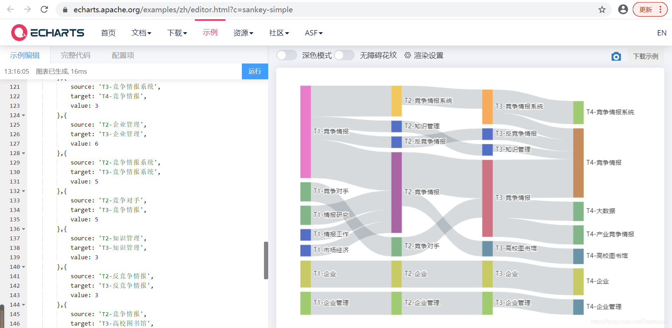Screen dimensions: 672x328
Task: Open the 资源 dropdown menu
Action: tap(243, 33)
